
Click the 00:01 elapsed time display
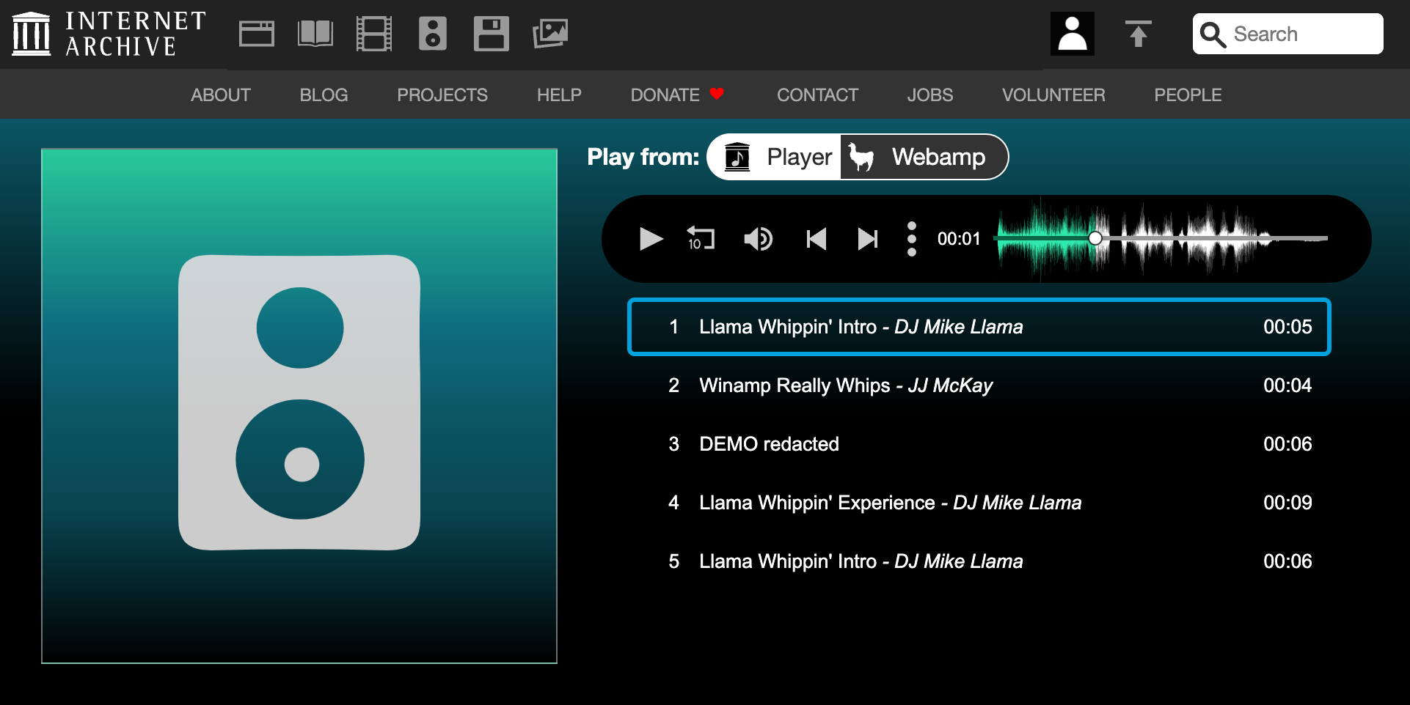959,239
